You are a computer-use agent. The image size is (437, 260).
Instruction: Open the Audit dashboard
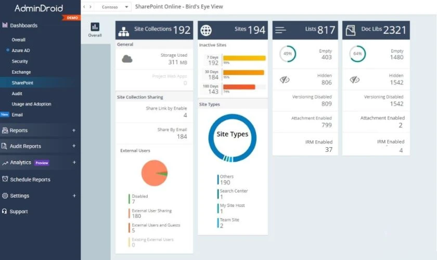coord(17,94)
